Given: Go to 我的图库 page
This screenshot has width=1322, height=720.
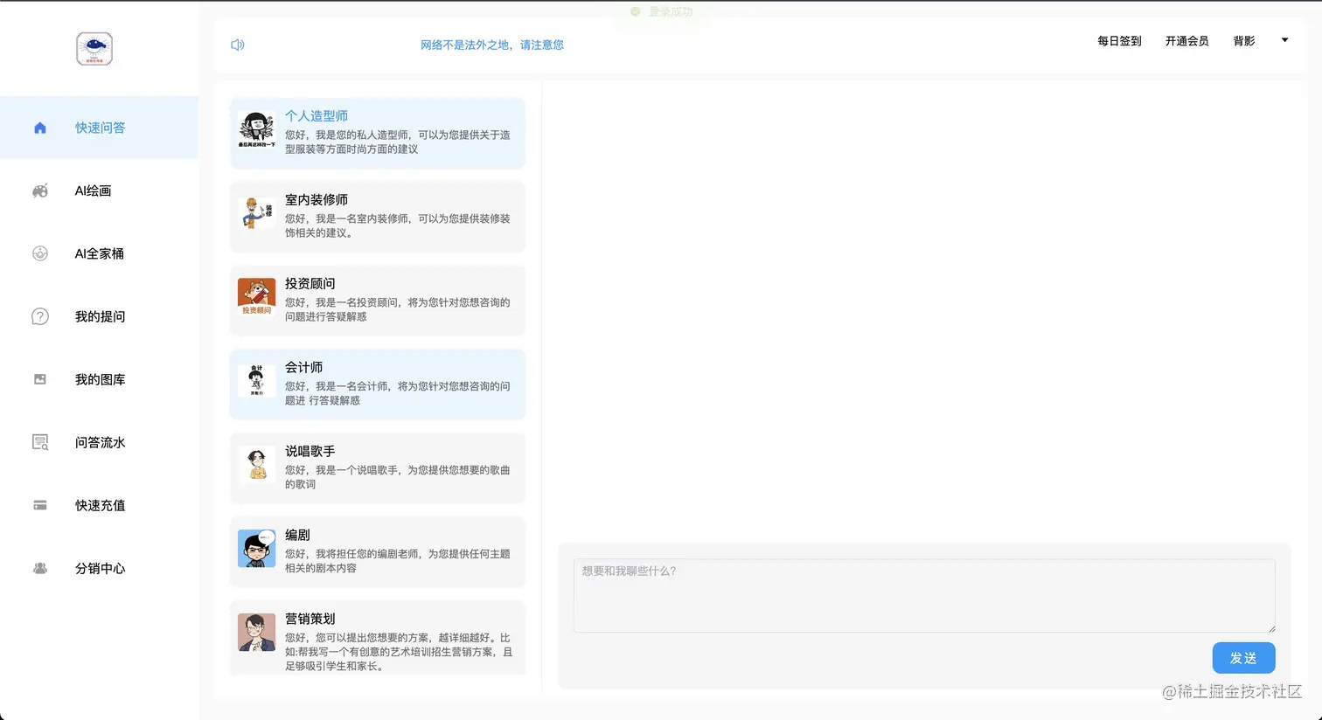Looking at the screenshot, I should 100,379.
